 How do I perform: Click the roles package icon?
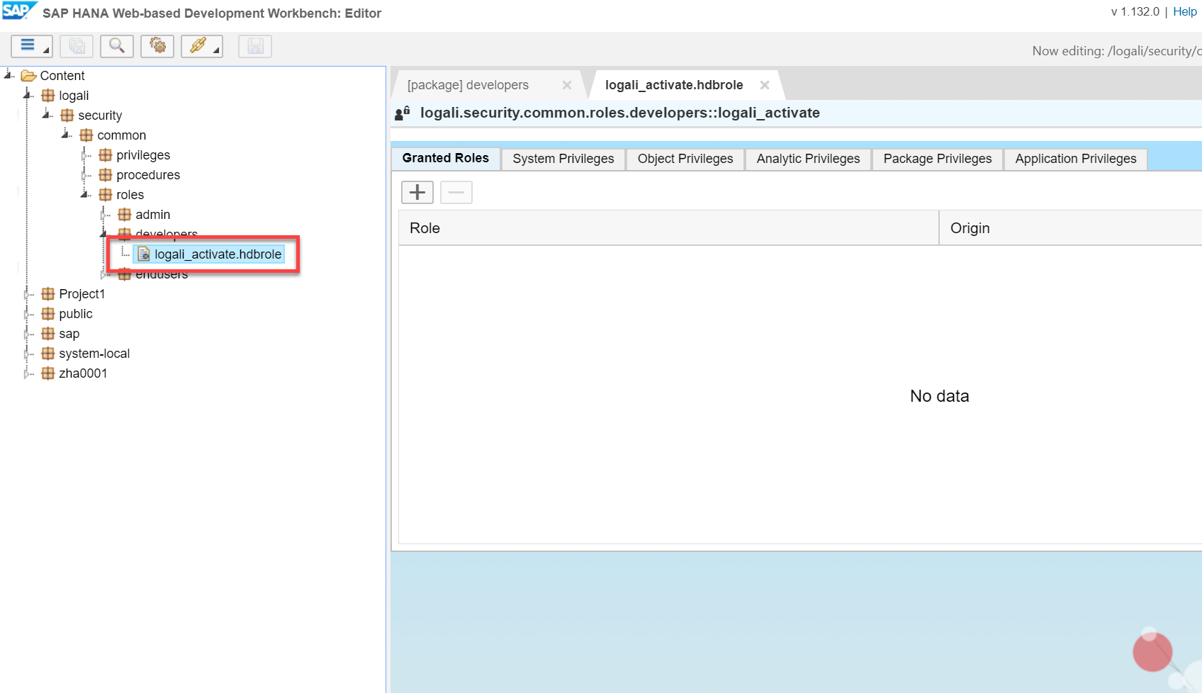[x=106, y=195]
